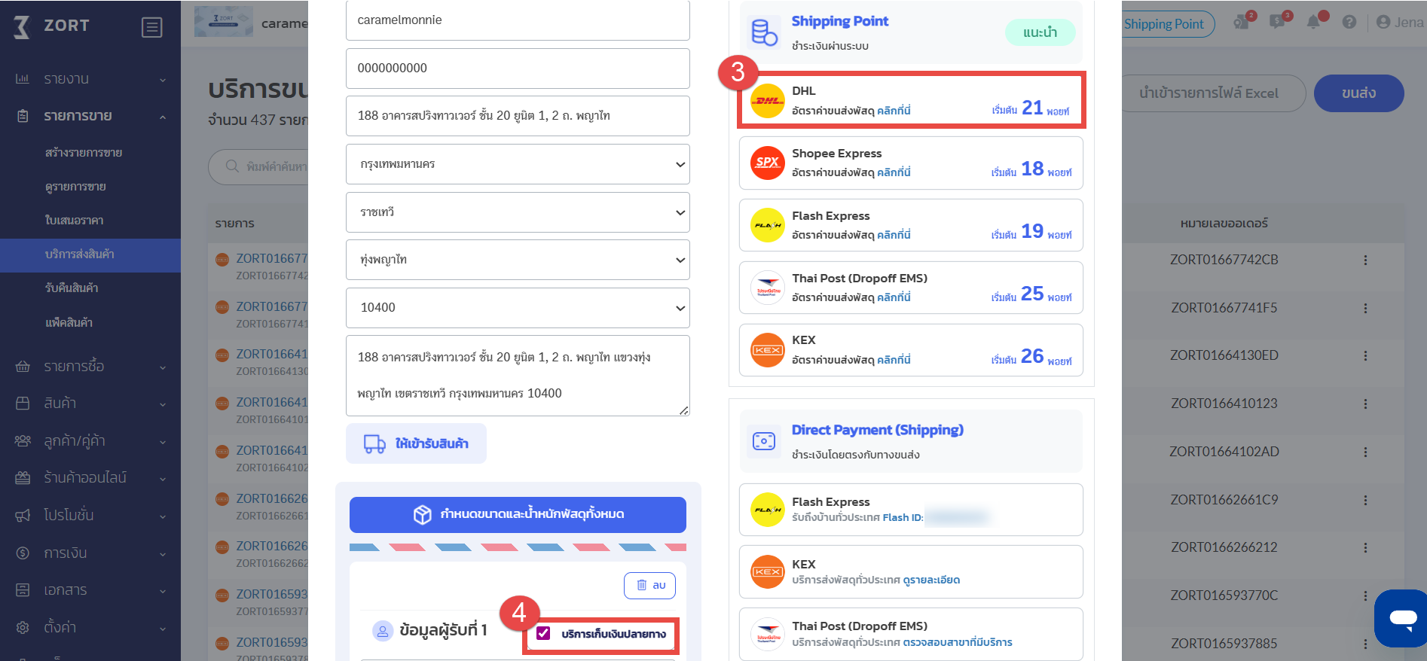Image resolution: width=1427 pixels, height=661 pixels.
Task: Open บริการส่งสินค้า in the sidebar
Action: 80,254
